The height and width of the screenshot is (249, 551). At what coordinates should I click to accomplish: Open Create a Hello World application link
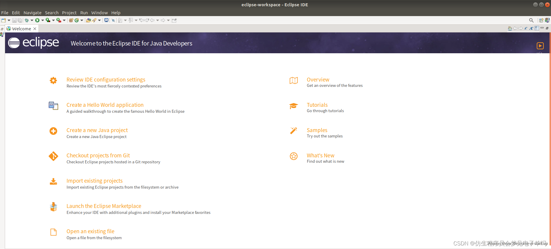click(105, 105)
